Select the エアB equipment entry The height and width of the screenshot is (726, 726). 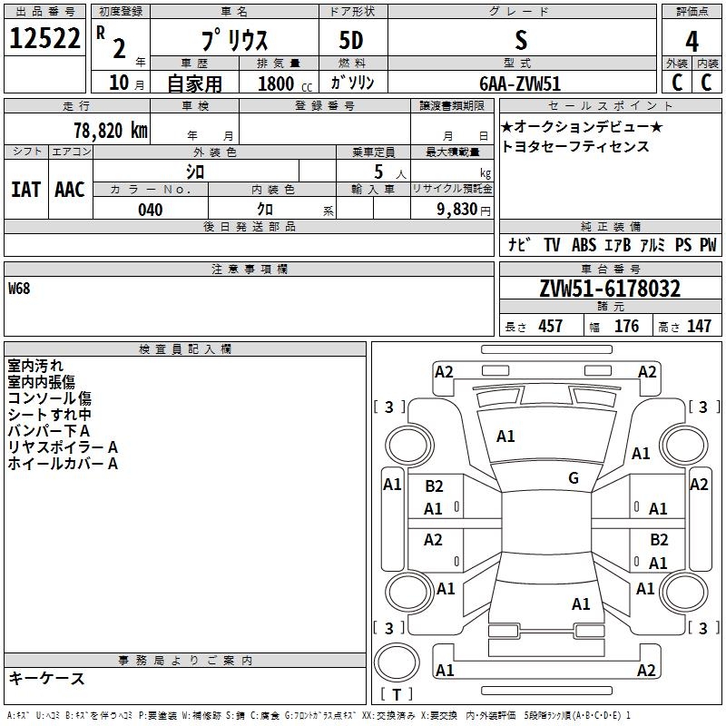click(x=618, y=244)
